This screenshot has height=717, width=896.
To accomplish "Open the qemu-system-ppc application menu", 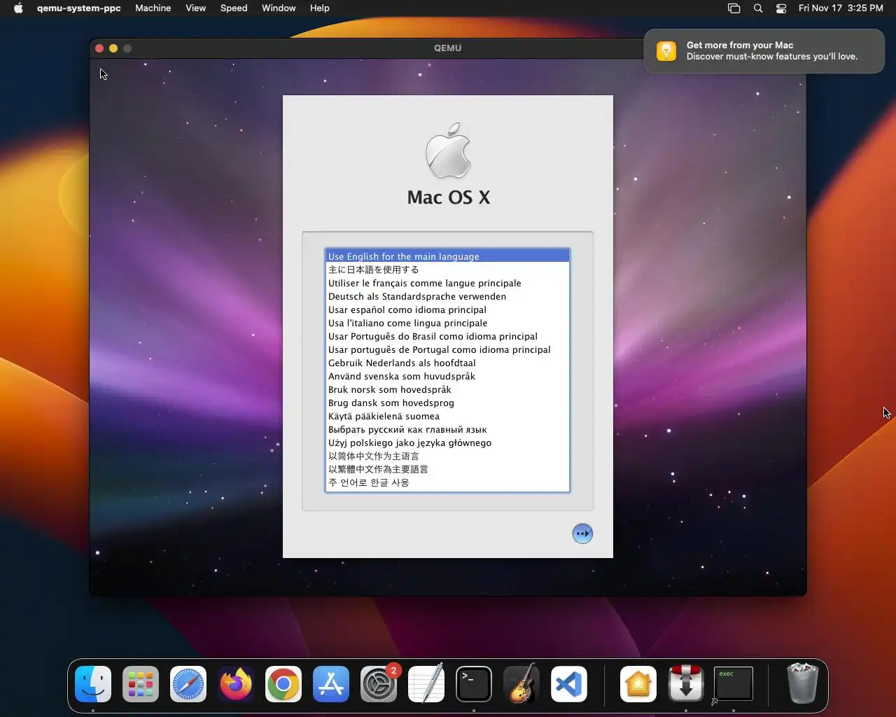I will tap(78, 8).
